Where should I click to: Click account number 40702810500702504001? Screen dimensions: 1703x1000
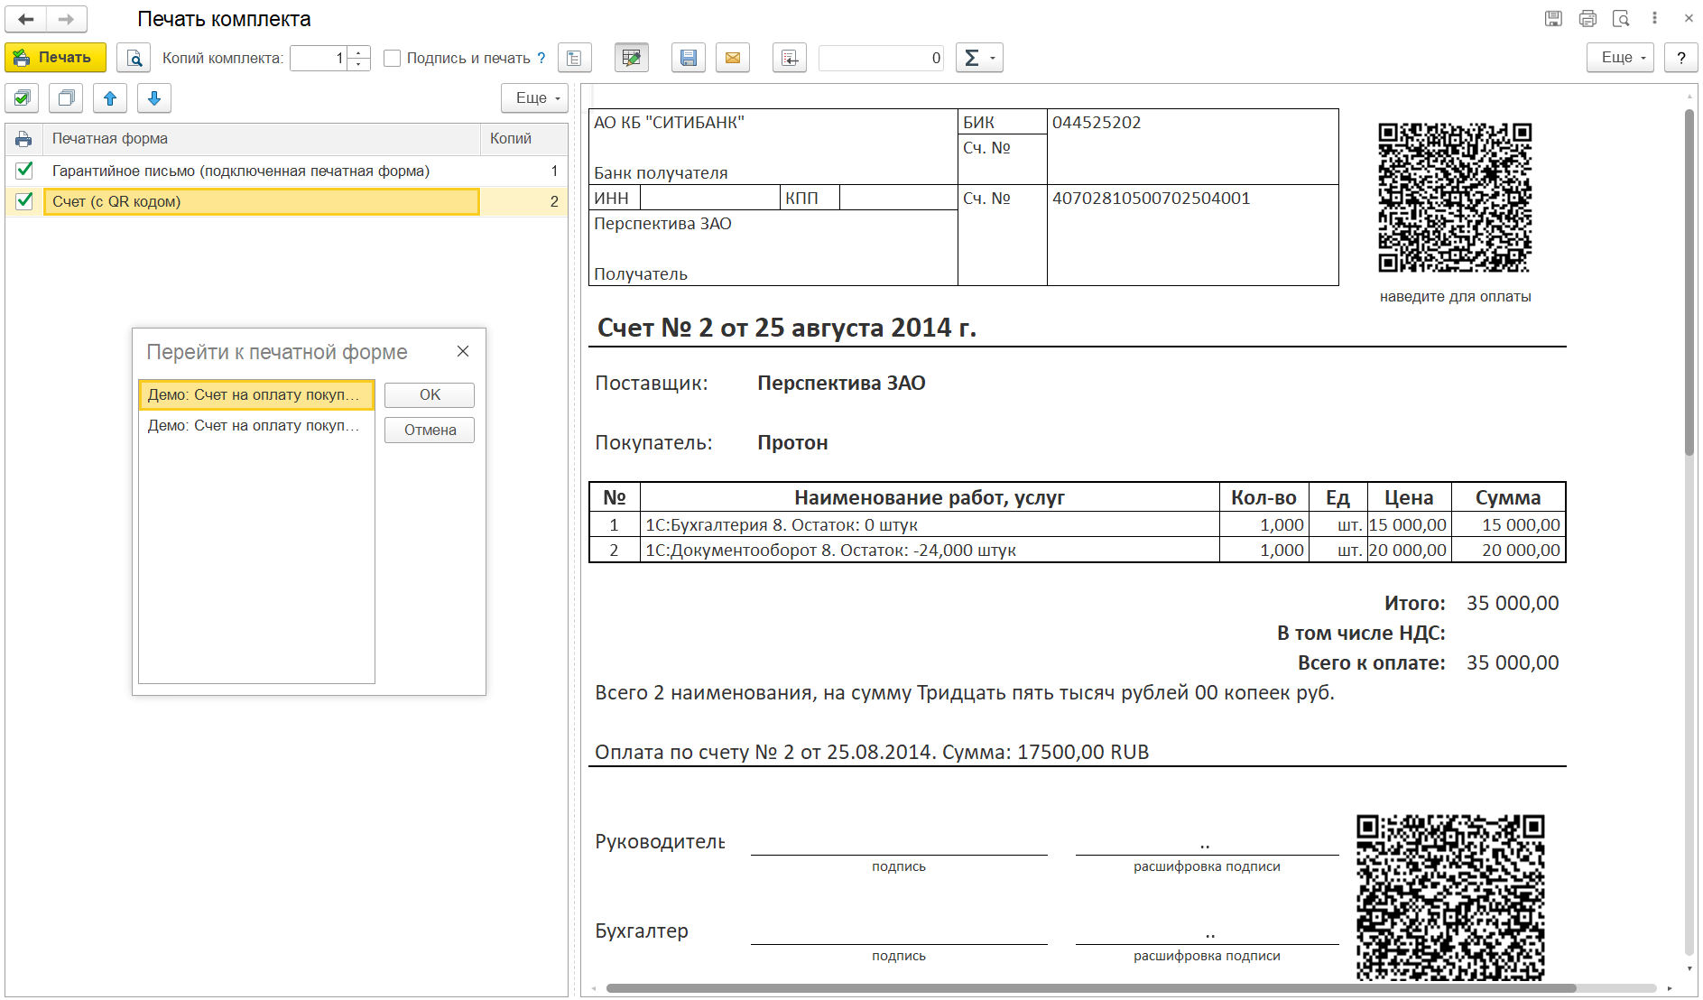pos(1152,199)
